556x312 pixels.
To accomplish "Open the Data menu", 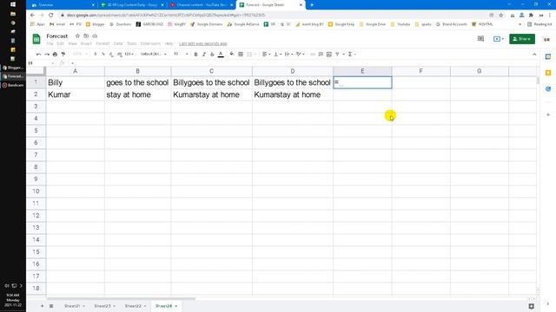I will pos(118,43).
